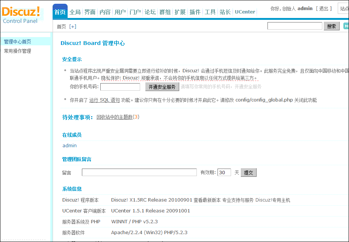Screen dimensions: 349x242
Task: Click the admin online member link
Action: [x=69, y=145]
